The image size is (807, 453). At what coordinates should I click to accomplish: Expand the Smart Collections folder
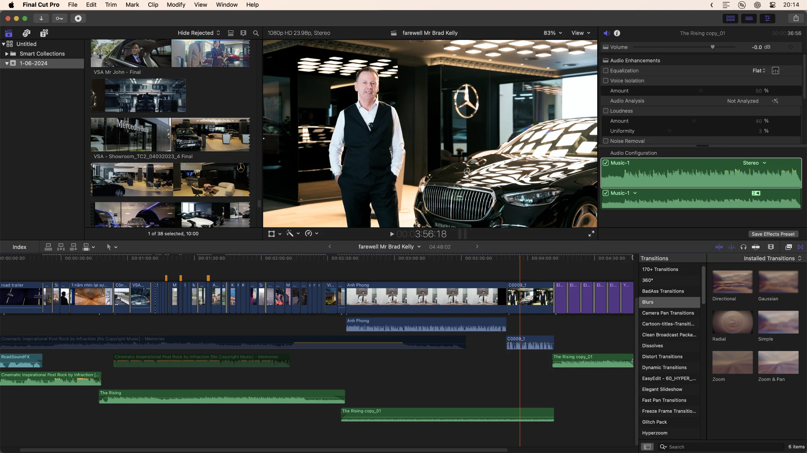pos(7,54)
